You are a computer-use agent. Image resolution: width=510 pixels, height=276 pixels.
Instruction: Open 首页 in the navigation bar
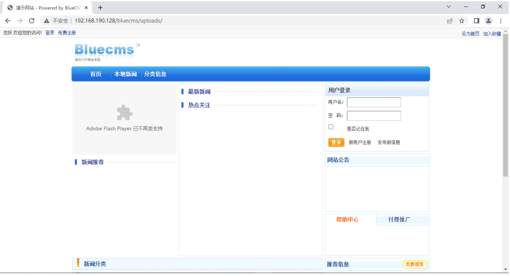pyautogui.click(x=96, y=74)
